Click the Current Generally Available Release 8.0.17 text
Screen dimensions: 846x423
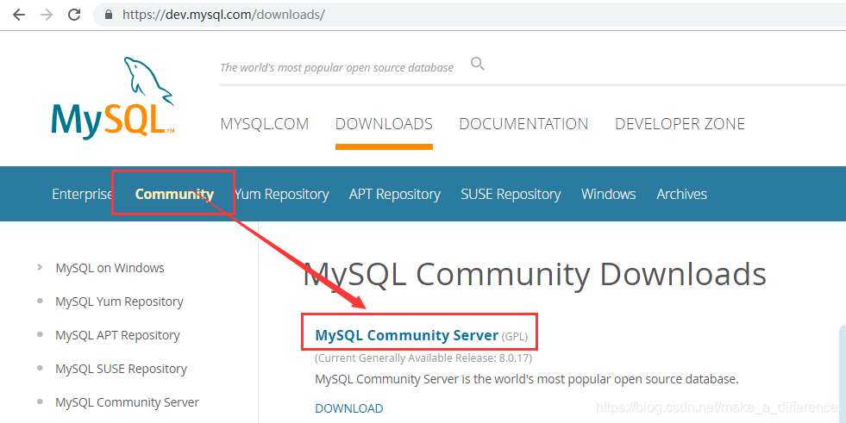click(423, 358)
